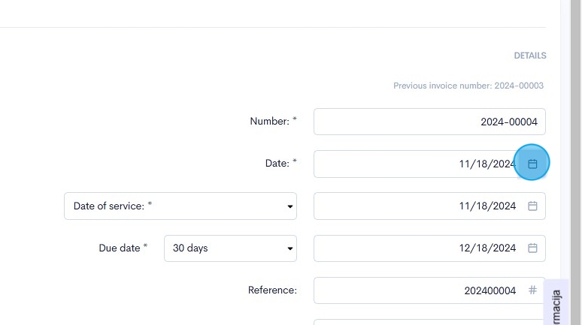Open calendar icon in Date of service field
The height and width of the screenshot is (325, 582).
tap(532, 206)
